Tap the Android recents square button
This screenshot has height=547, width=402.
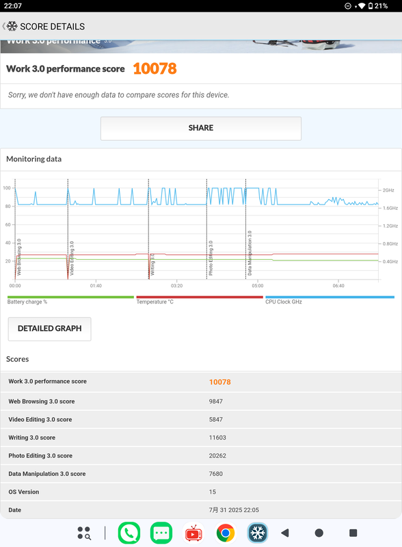tap(353, 533)
